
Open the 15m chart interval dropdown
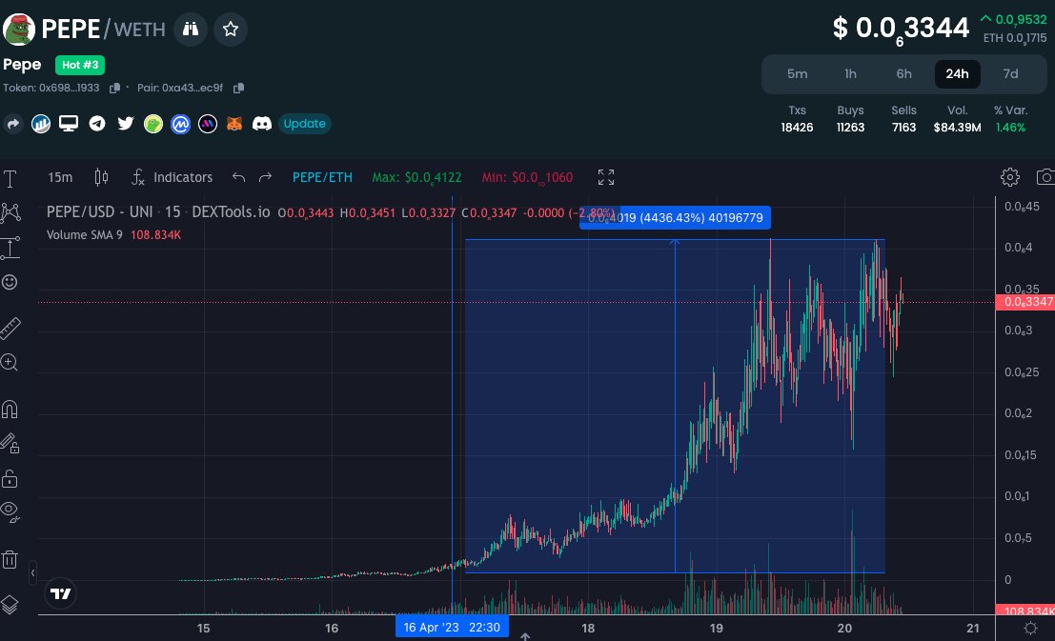[x=60, y=177]
